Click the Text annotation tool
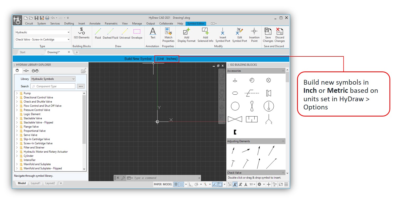The height and width of the screenshot is (203, 395). pos(153,33)
